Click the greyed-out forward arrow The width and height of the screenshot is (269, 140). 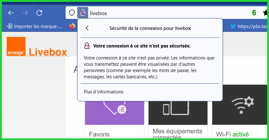(25, 13)
